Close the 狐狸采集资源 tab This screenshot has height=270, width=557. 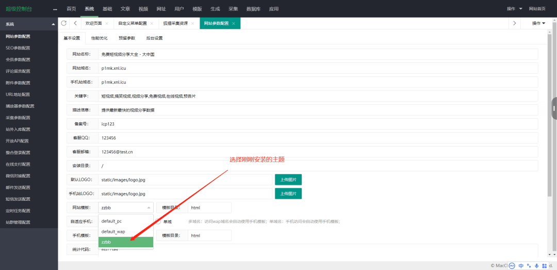coord(193,24)
